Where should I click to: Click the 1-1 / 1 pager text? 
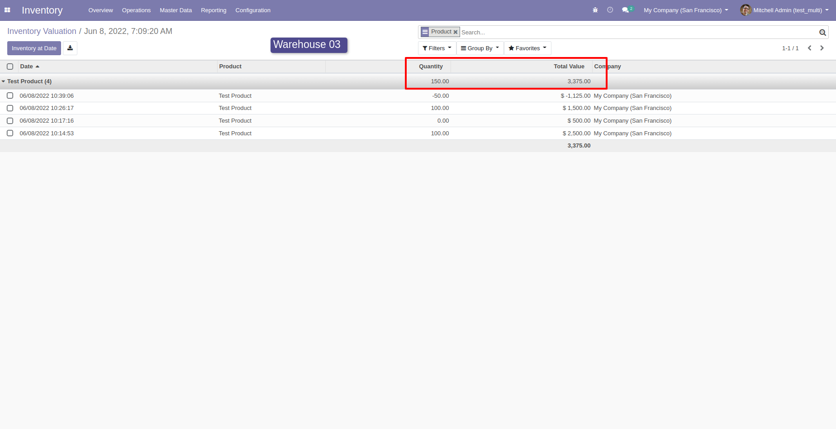[x=790, y=48]
